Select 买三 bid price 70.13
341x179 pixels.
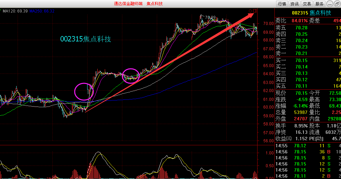click(301, 73)
